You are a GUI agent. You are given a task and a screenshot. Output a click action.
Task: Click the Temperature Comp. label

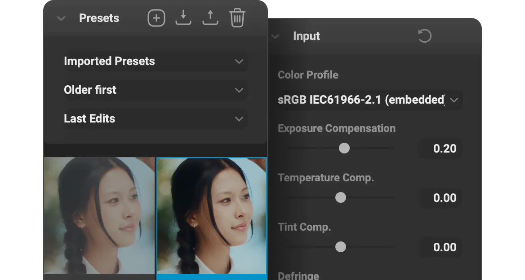coord(326,178)
